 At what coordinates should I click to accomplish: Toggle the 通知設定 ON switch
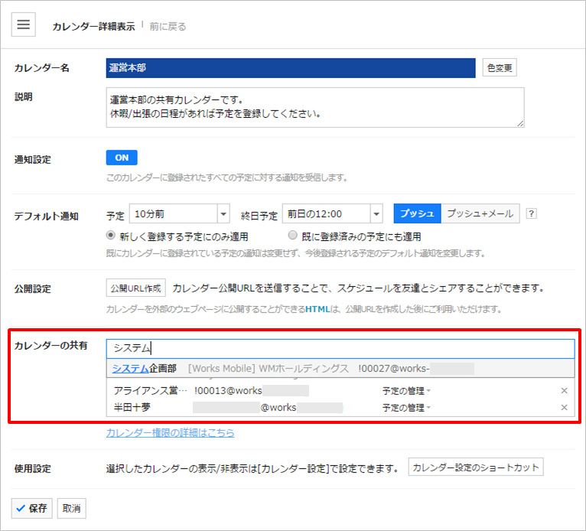(x=122, y=158)
